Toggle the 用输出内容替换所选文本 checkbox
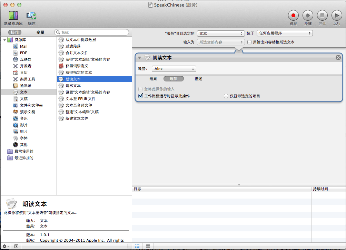 (249, 42)
